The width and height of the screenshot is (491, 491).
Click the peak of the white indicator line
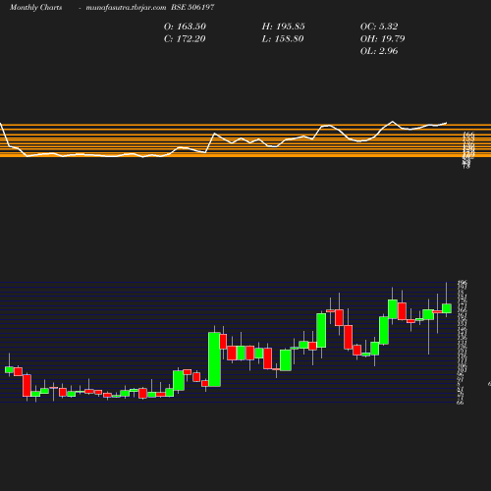(x=393, y=122)
